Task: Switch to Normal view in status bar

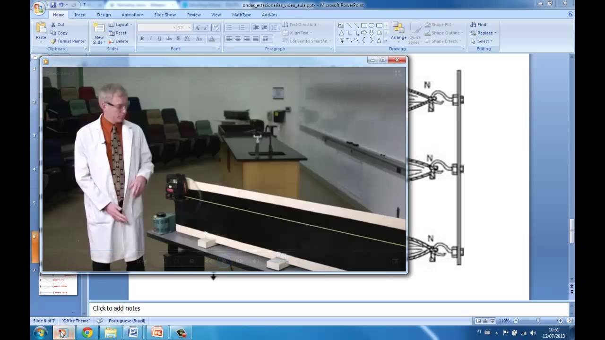Action: (478, 321)
